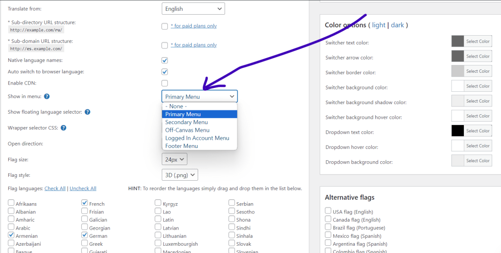Click the http://es.example.com/ example text
This screenshot has width=501, height=253.
tap(36, 49)
